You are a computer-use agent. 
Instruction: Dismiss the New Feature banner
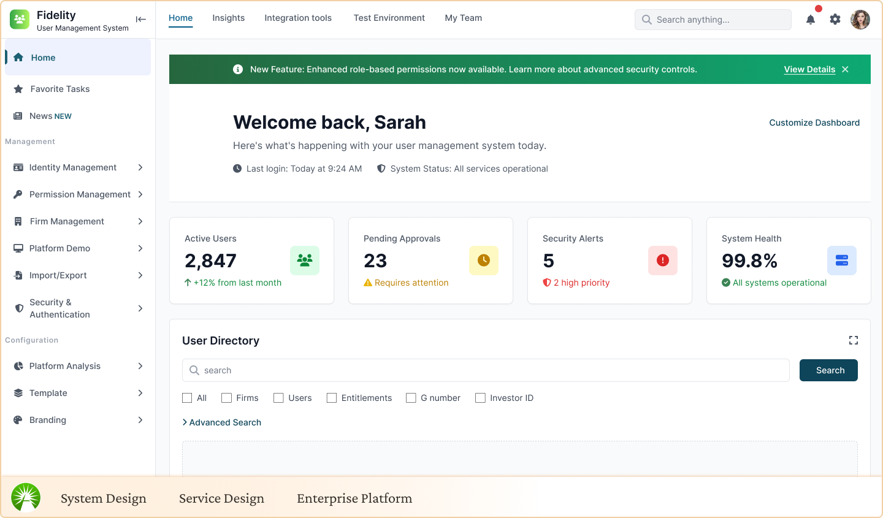tap(845, 69)
